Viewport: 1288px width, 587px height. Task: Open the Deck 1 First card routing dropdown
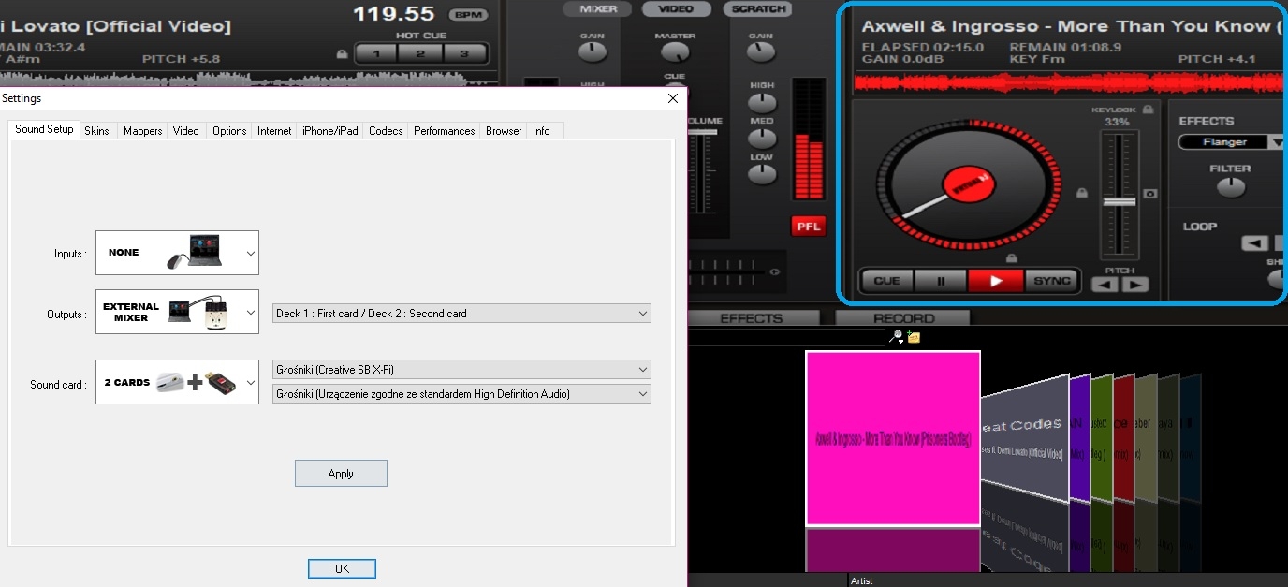tap(461, 314)
